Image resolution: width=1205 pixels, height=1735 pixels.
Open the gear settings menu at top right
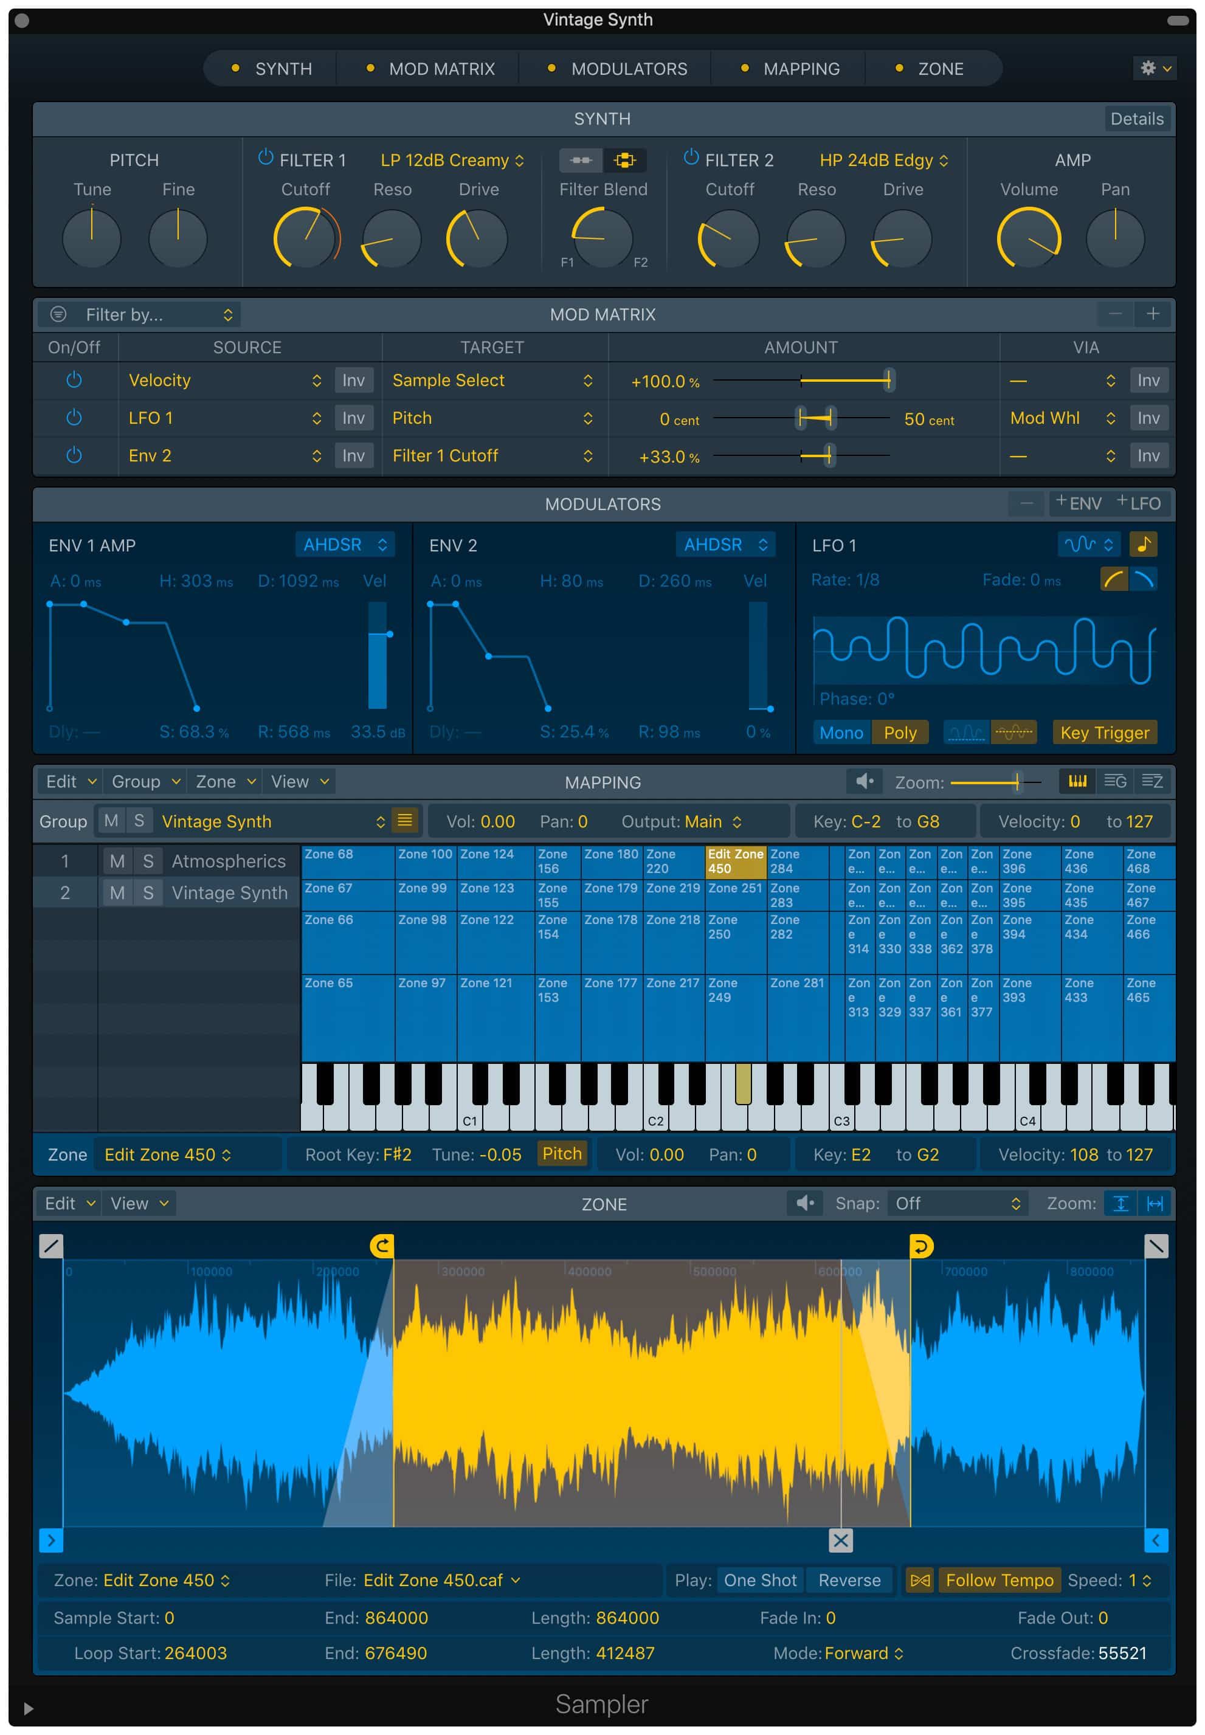coord(1154,69)
